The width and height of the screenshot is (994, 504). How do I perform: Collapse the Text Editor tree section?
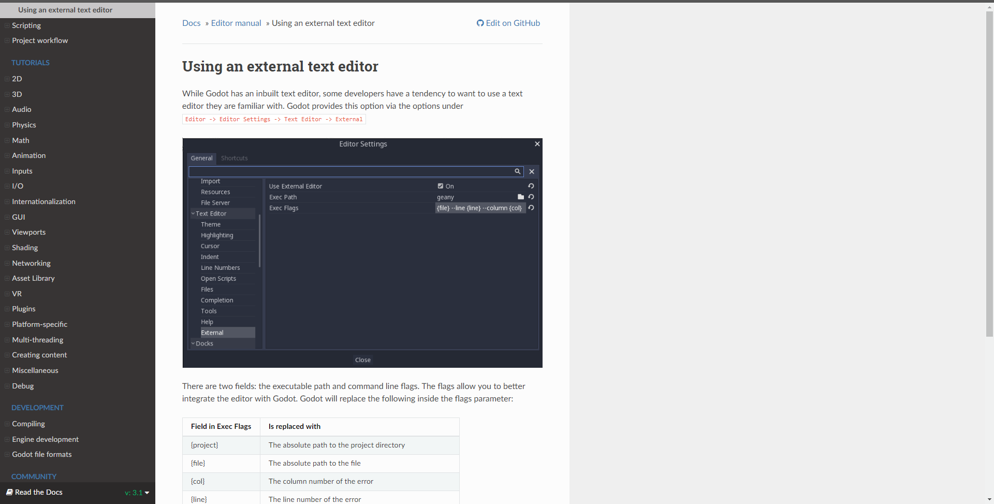[194, 213]
